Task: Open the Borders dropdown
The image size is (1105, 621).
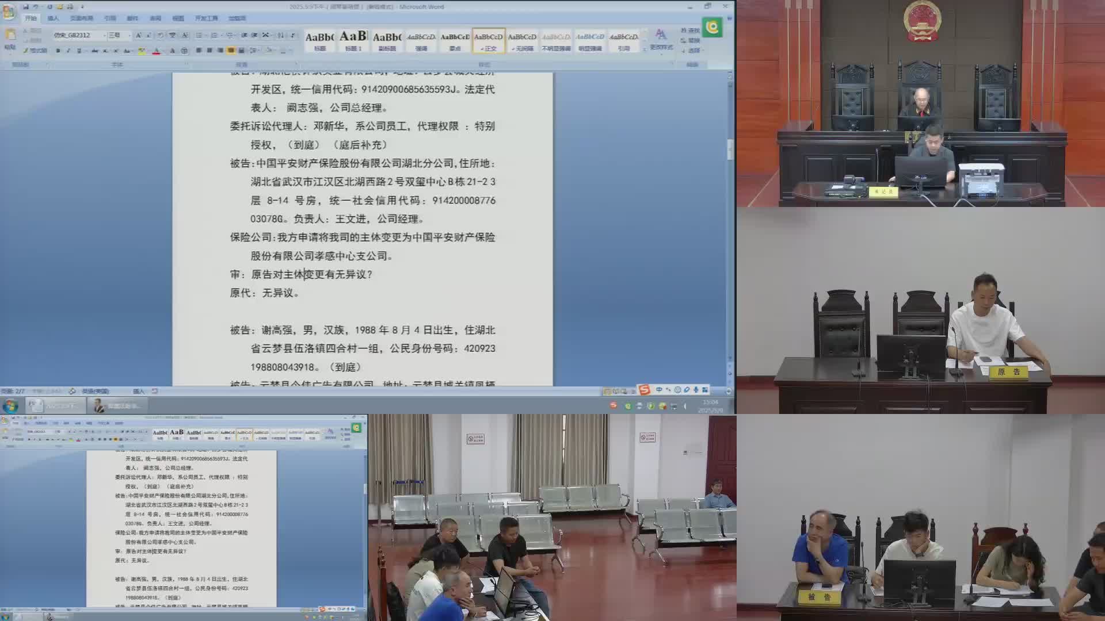Action: point(285,51)
